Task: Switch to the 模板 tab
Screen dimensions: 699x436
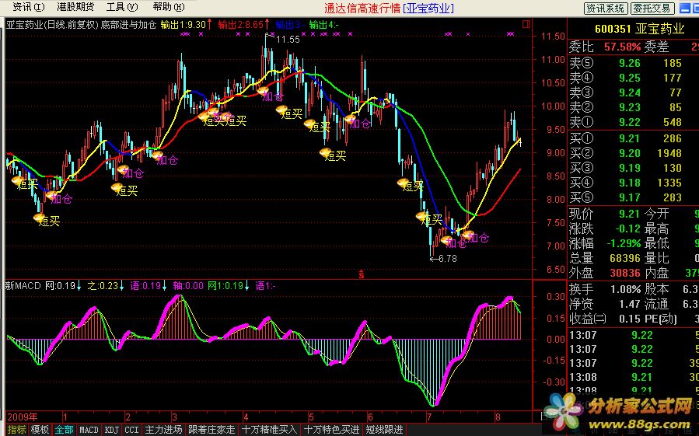Action: coord(40,429)
